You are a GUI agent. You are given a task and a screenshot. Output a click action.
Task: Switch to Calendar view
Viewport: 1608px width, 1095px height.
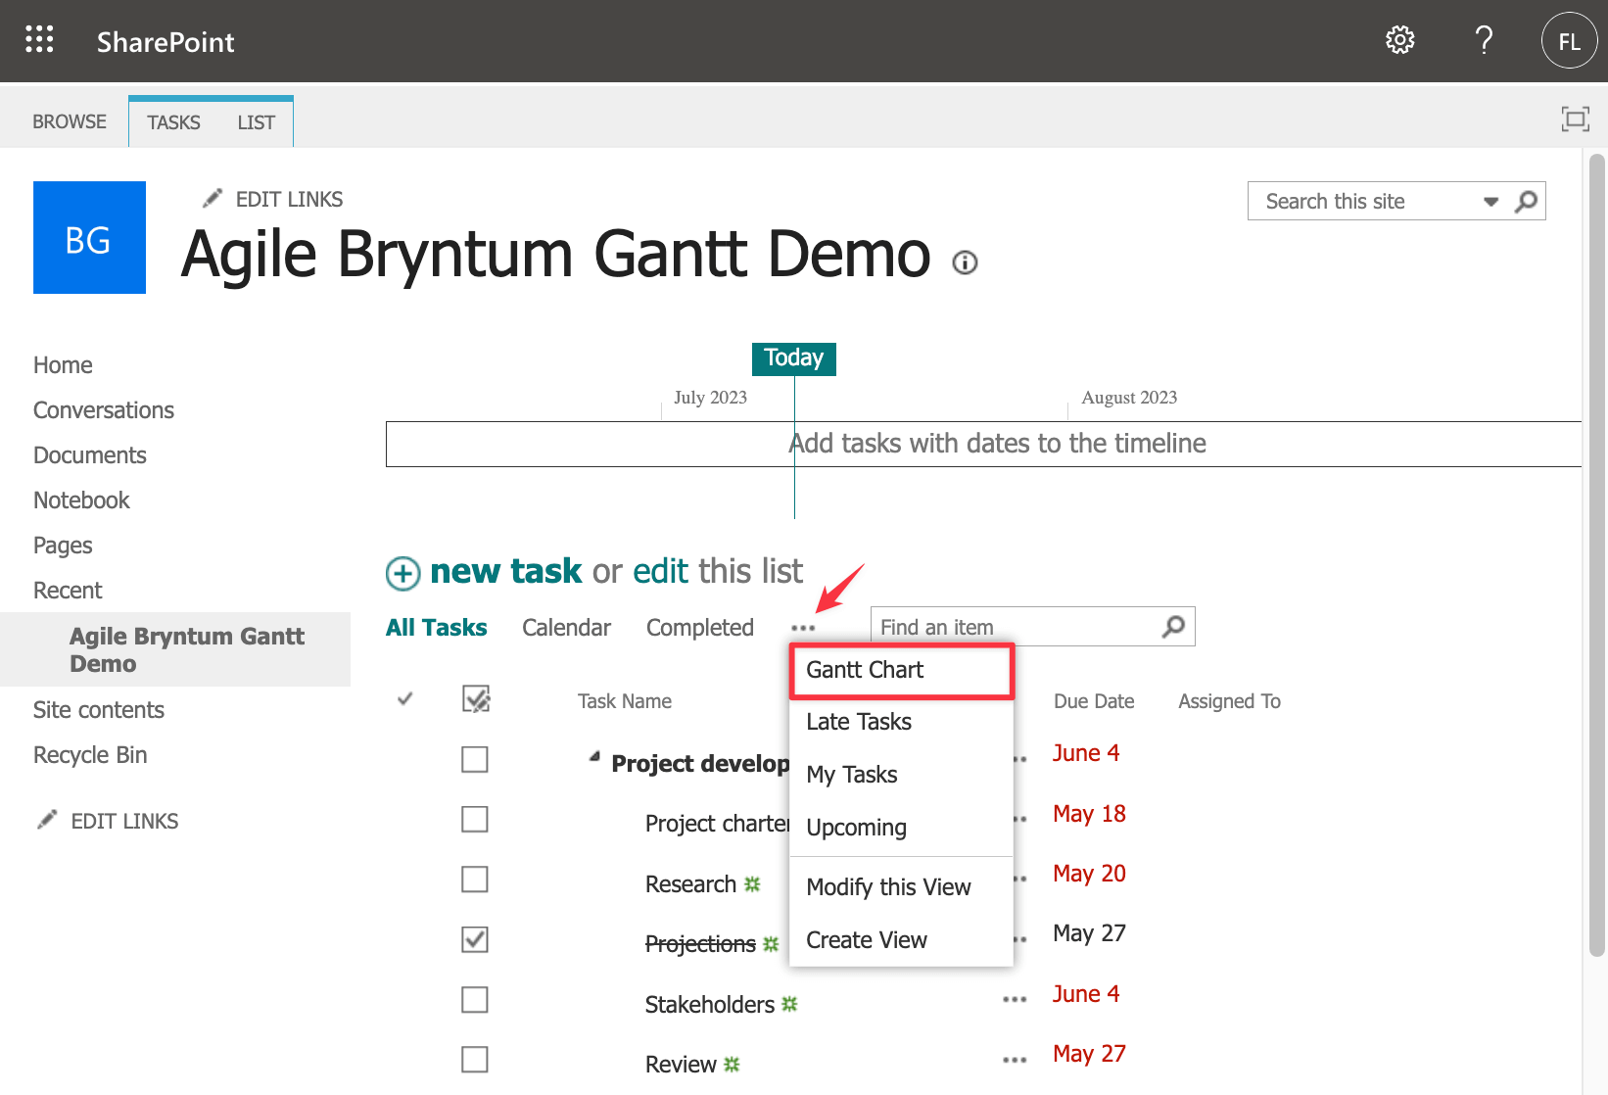point(566,628)
